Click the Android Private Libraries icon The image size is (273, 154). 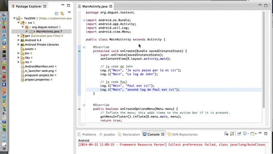22,44
